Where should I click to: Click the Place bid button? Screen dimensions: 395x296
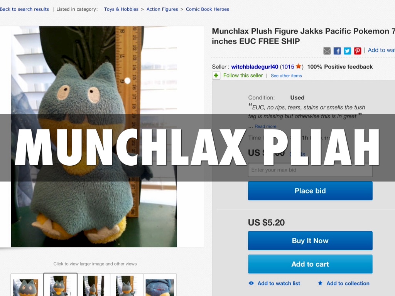click(310, 191)
